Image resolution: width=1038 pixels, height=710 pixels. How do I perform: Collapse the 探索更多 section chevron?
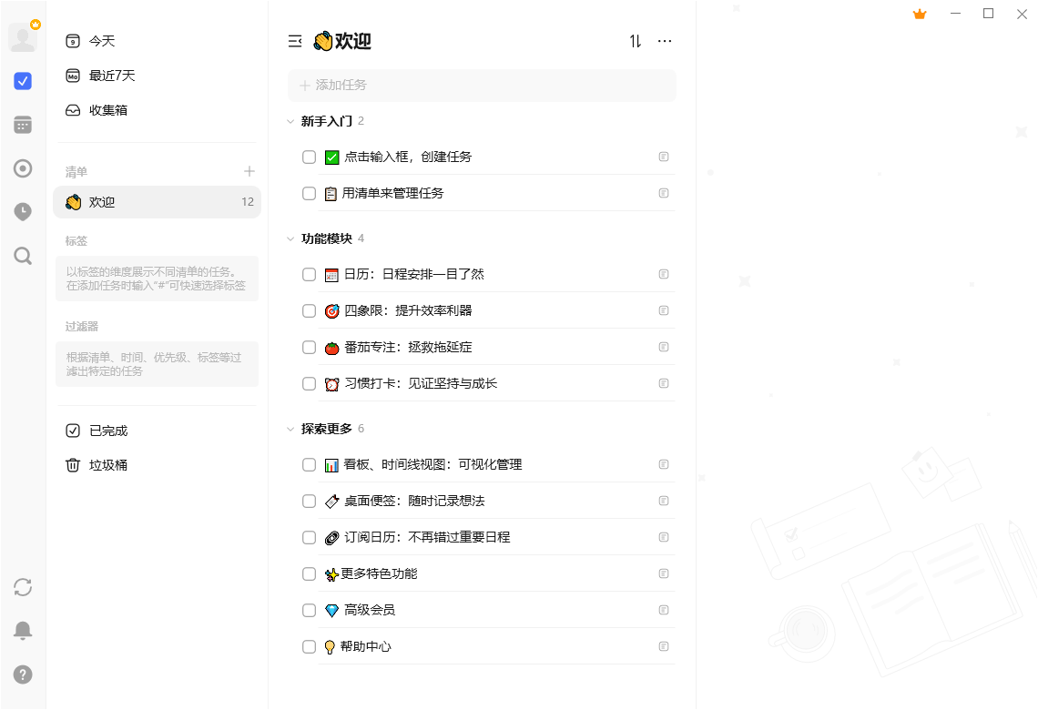[x=290, y=429]
